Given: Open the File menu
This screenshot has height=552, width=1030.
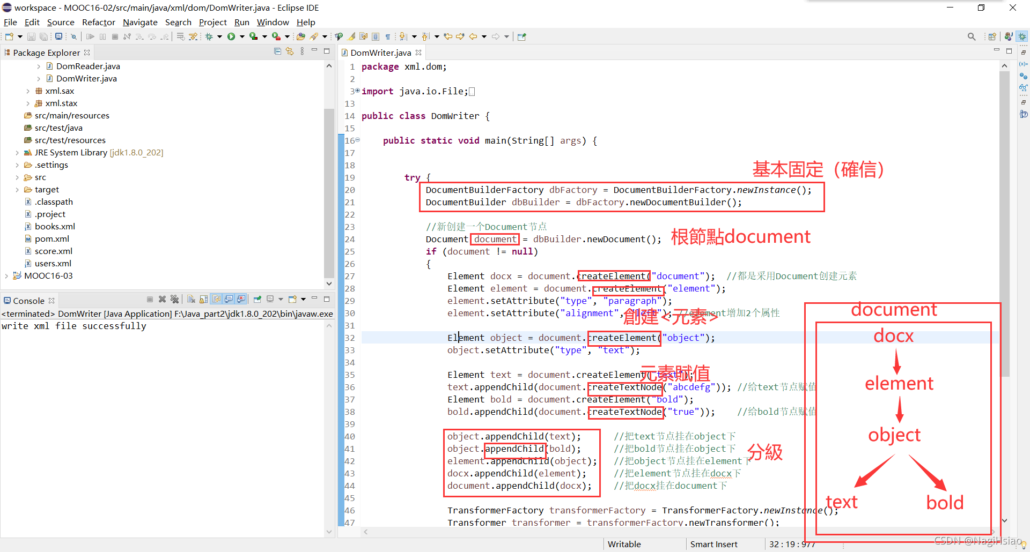Looking at the screenshot, I should [x=10, y=22].
